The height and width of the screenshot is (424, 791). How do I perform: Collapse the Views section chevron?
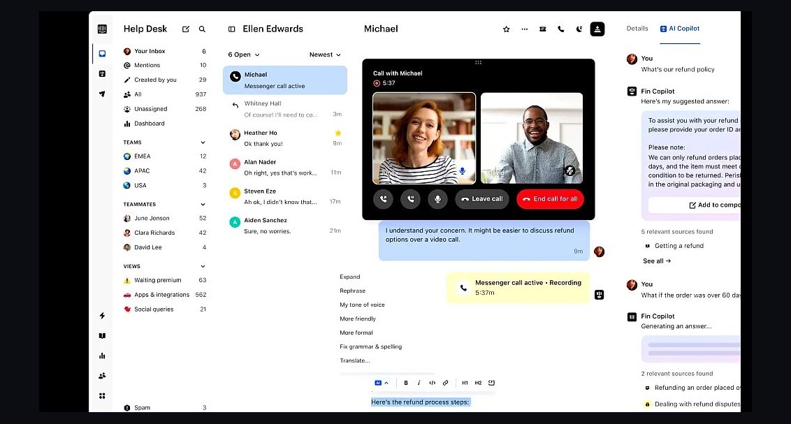[x=203, y=267]
